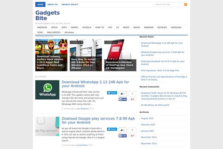Viewport: 223px width, 149px height.
Task: Click in the Search this site field
Action: [x=169, y=4]
